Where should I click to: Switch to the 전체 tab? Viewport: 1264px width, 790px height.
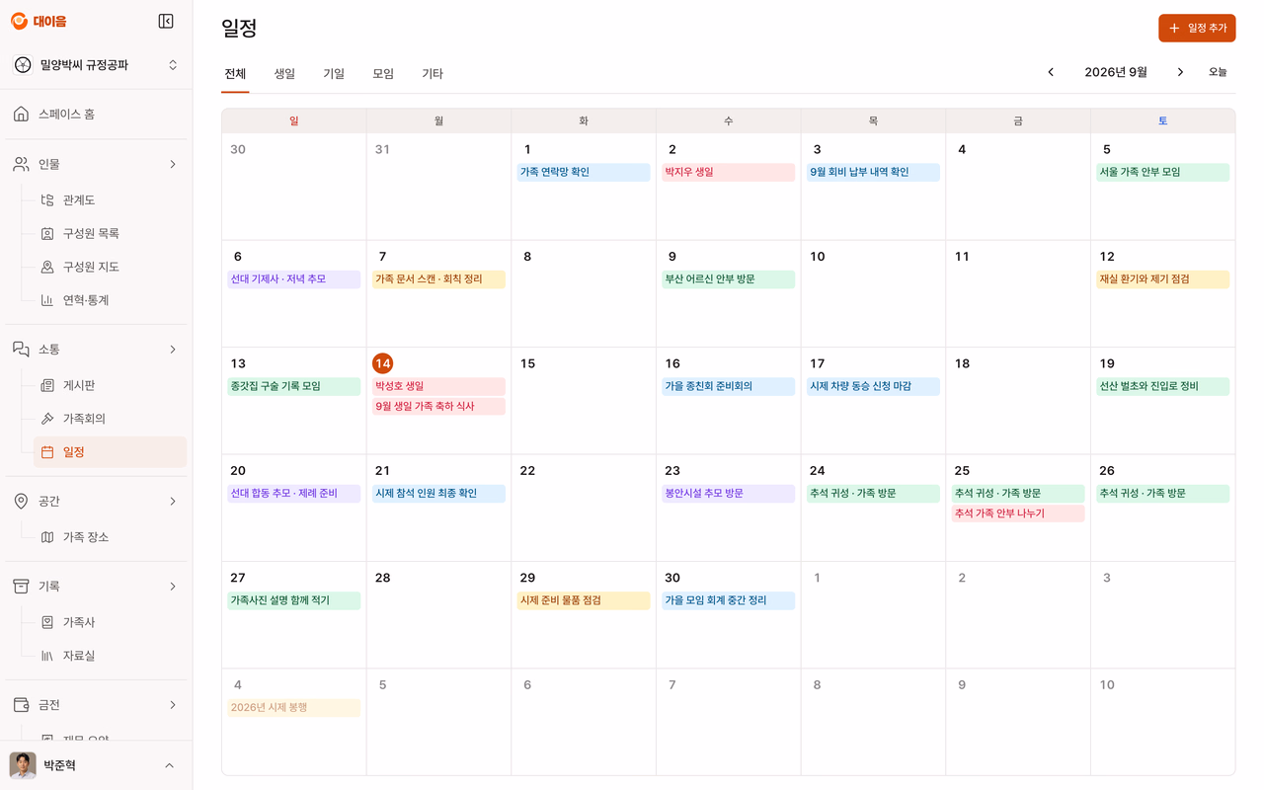coord(235,74)
